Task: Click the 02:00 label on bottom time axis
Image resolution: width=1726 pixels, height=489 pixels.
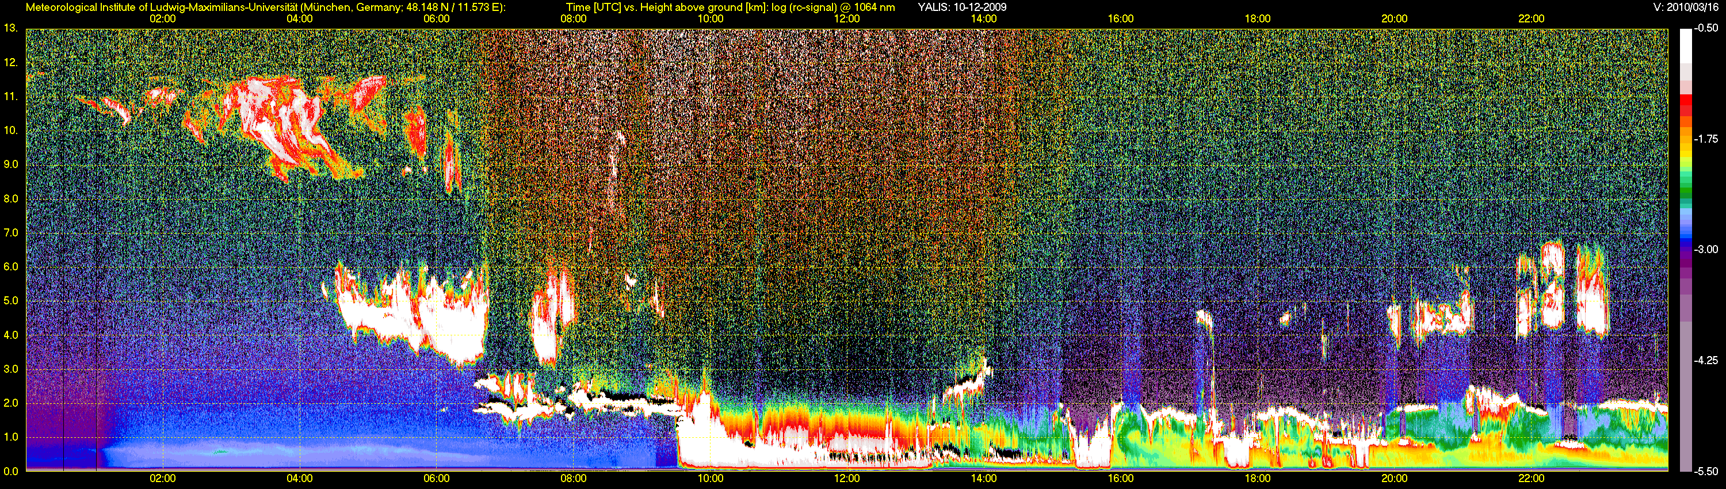Action: tap(162, 478)
